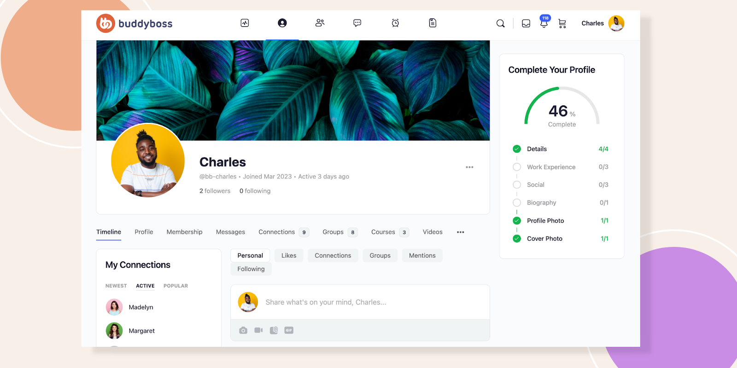Open the alarm clock icon in navigation
The image size is (737, 368).
pos(395,23)
